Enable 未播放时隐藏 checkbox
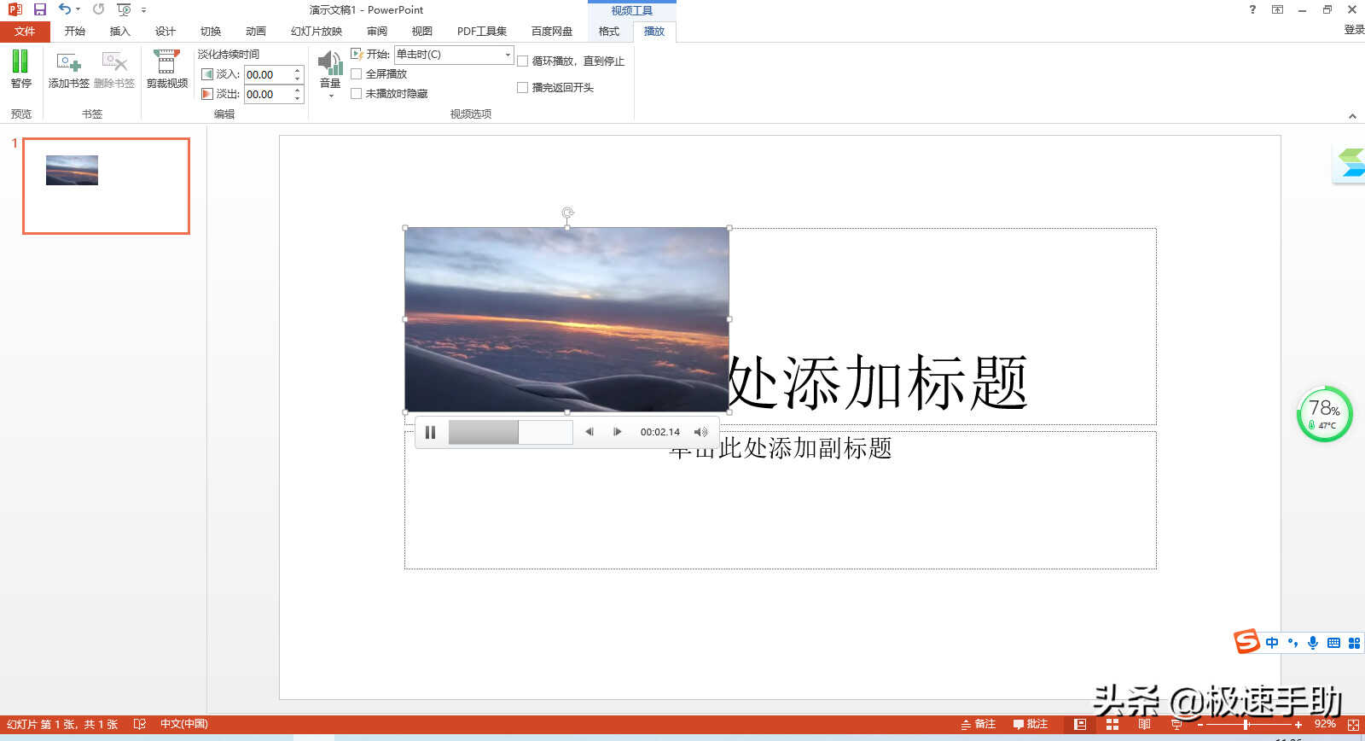Screen dimensions: 1365x741 [357, 94]
